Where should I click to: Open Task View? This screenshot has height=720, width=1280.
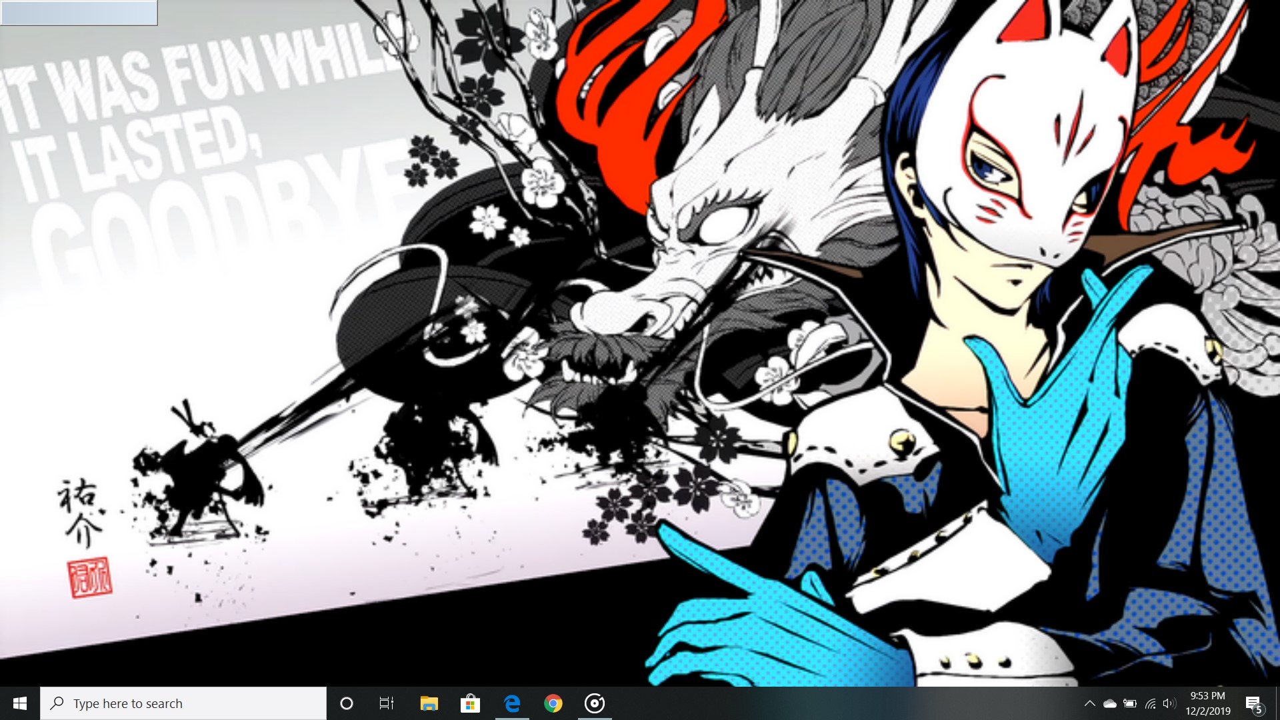(x=387, y=703)
